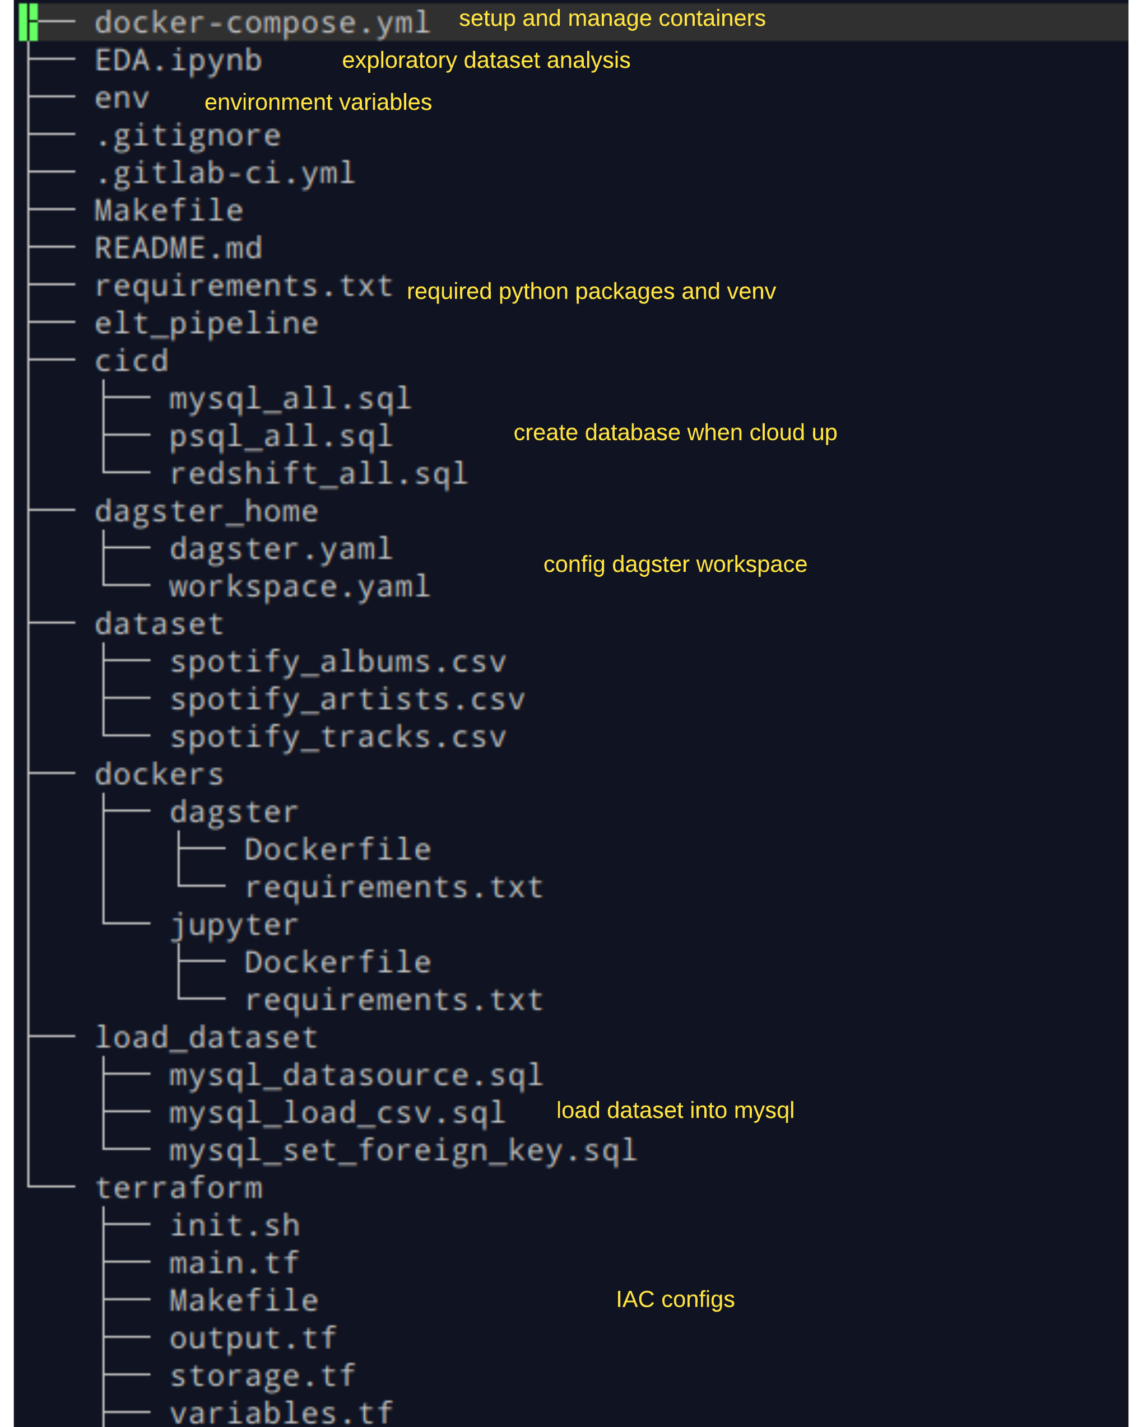1138x1427 pixels.
Task: Expand the terraform directory
Action: (178, 1187)
